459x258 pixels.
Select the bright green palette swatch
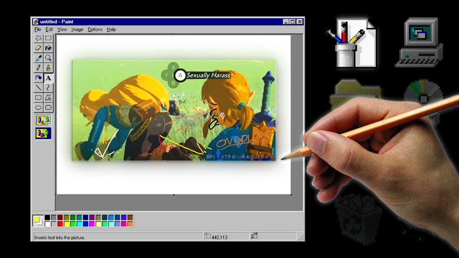click(73, 224)
